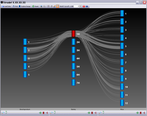Open the table view icon in toolbar

(x=48, y=6)
